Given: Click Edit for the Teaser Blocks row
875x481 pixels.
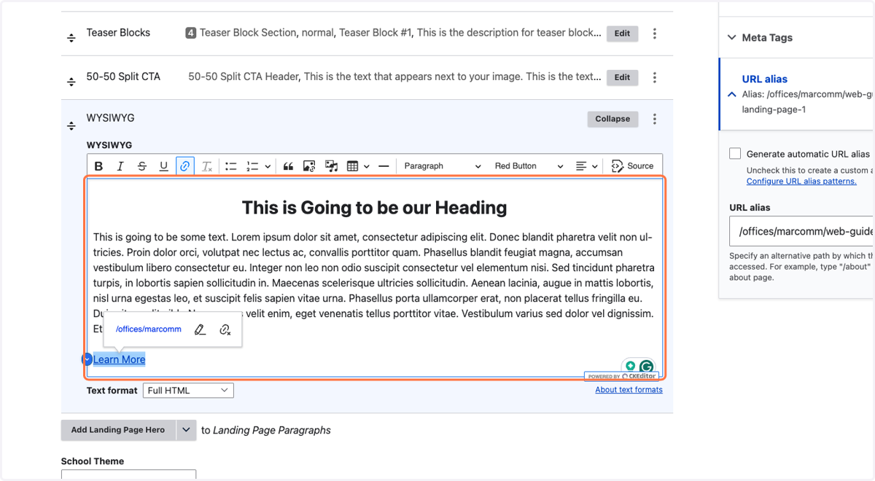Looking at the screenshot, I should (622, 34).
